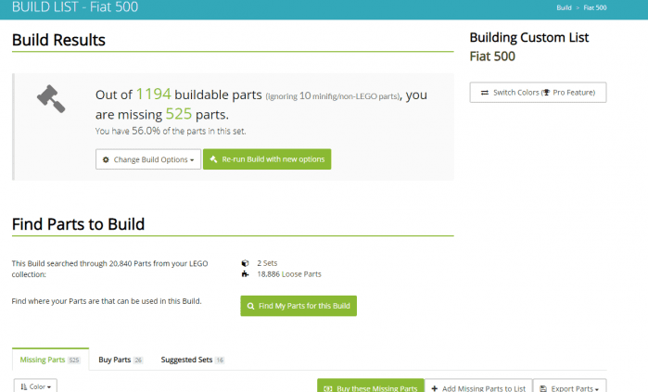The height and width of the screenshot is (392, 648).
Task: Click the 'You have 56.0% of the parts' text
Action: [x=171, y=132]
